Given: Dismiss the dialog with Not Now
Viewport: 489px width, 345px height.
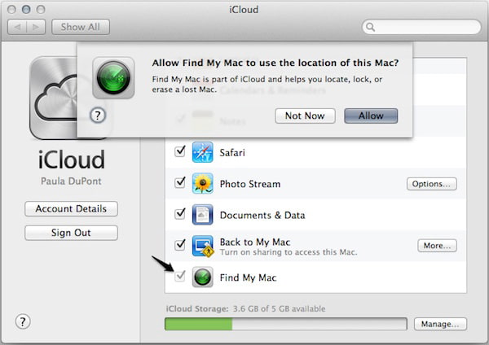Looking at the screenshot, I should (x=305, y=116).
